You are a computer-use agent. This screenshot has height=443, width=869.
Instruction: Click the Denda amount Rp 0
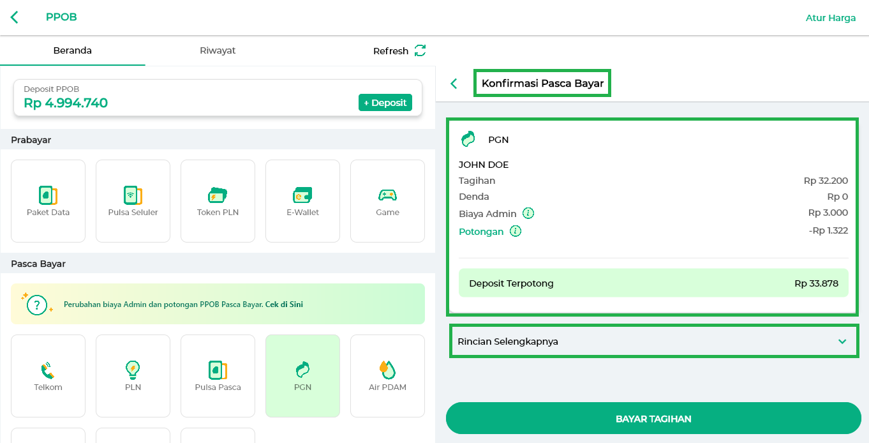pyautogui.click(x=838, y=197)
